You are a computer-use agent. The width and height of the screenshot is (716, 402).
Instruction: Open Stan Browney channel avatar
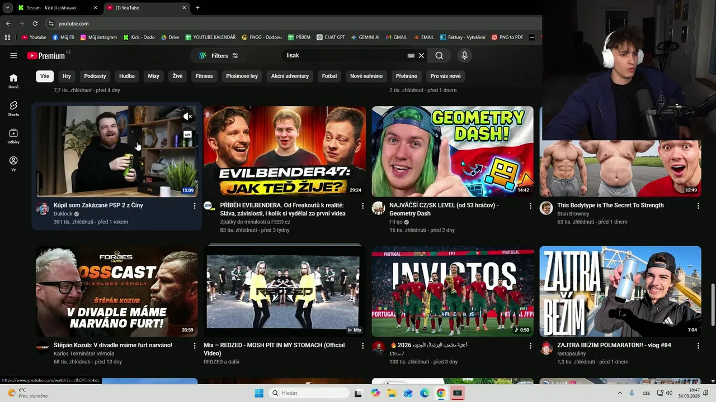[x=546, y=208]
